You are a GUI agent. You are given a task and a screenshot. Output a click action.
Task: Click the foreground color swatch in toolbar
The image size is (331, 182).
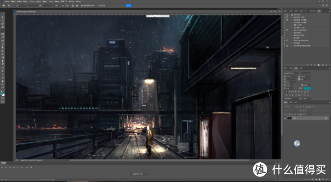point(2,93)
